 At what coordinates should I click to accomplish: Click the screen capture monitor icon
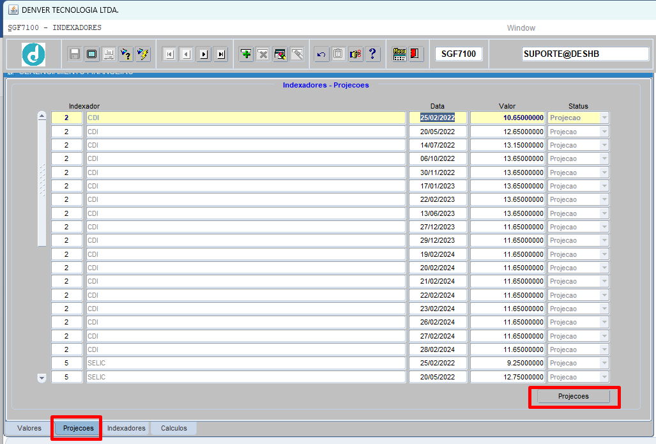click(x=91, y=54)
